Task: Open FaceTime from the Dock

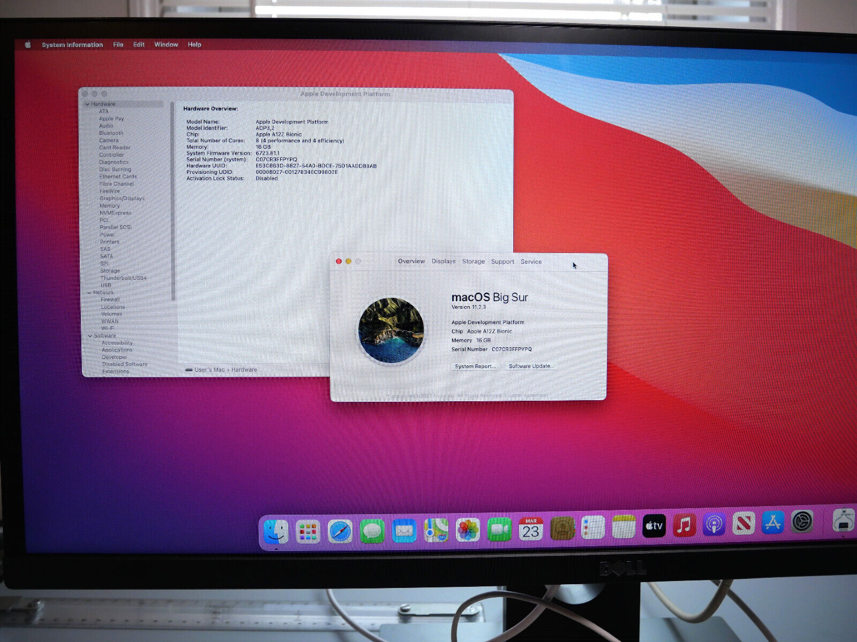Action: pos(499,530)
